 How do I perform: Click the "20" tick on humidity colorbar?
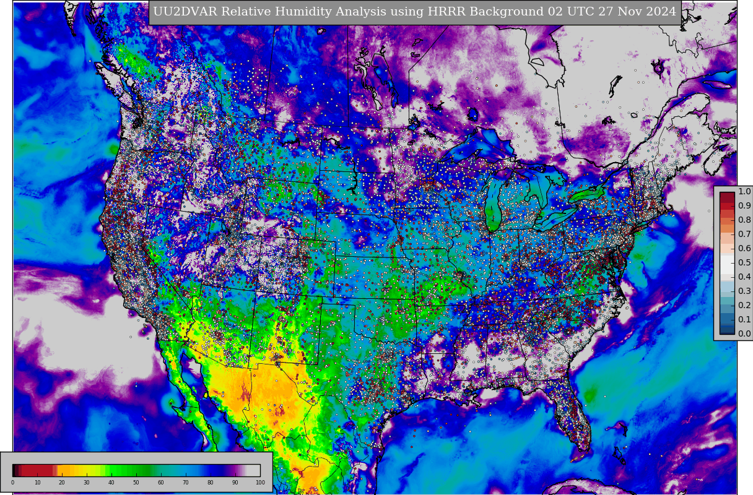[x=62, y=483]
